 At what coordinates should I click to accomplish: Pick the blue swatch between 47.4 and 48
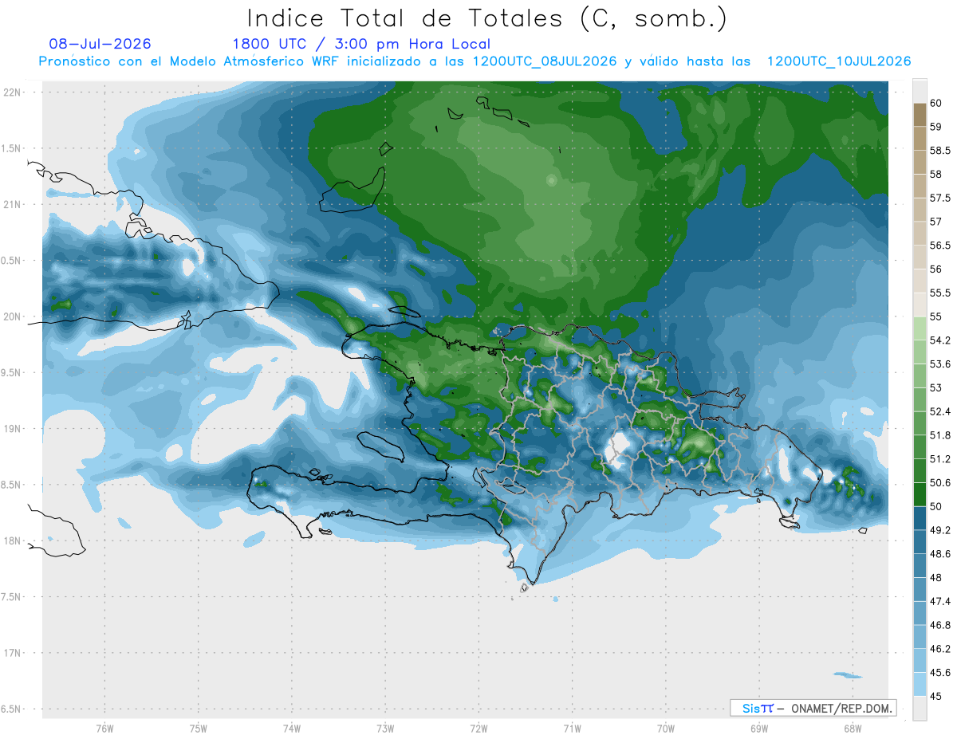920,590
